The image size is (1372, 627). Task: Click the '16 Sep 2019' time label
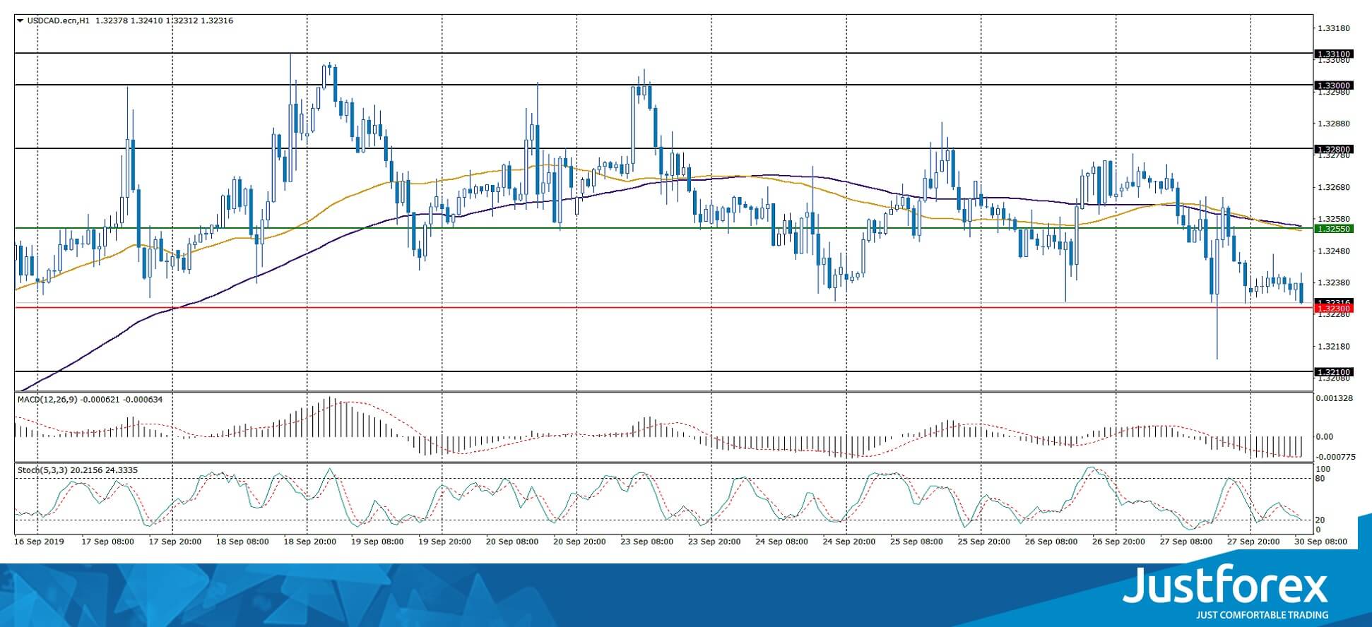tap(39, 542)
